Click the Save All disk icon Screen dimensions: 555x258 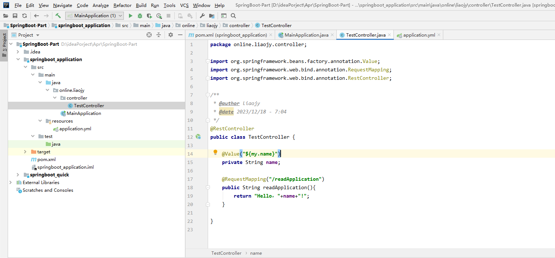[15, 16]
